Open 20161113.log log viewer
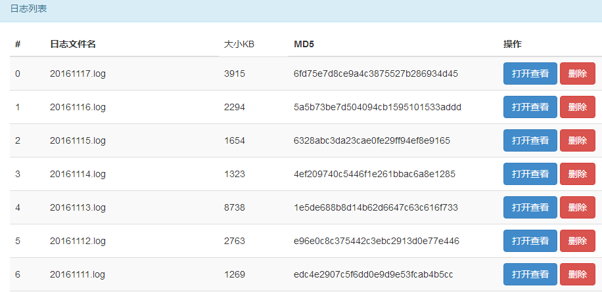The image size is (602, 292). [x=530, y=207]
